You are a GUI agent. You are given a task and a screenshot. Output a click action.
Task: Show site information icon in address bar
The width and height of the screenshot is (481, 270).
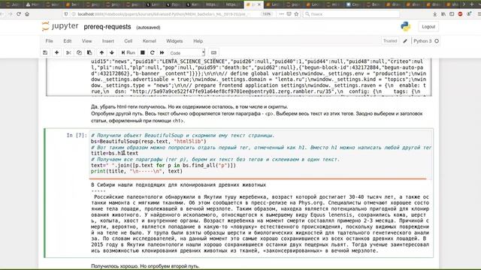click(x=74, y=14)
